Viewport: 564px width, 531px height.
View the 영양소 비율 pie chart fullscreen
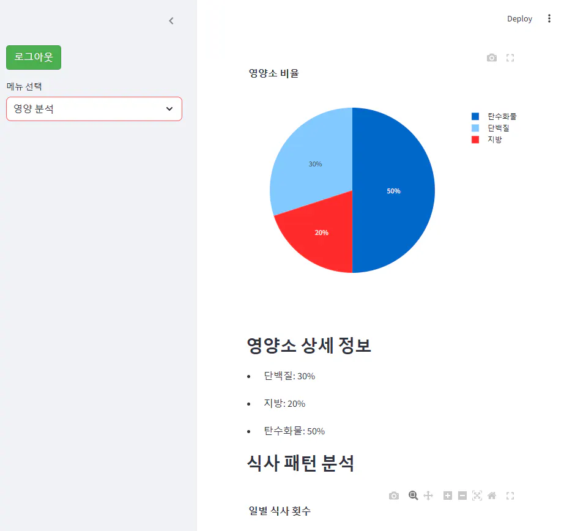coord(510,58)
